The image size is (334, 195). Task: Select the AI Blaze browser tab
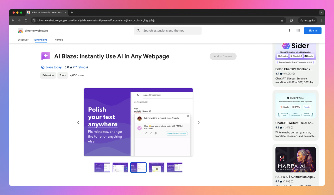(46, 13)
